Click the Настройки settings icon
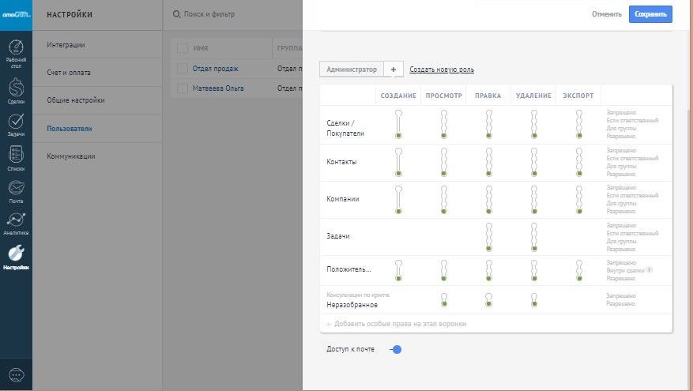The height and width of the screenshot is (391, 693). pyautogui.click(x=16, y=256)
